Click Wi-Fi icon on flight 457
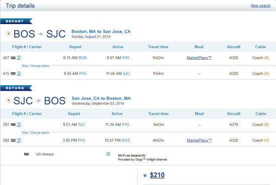 coord(19,58)
